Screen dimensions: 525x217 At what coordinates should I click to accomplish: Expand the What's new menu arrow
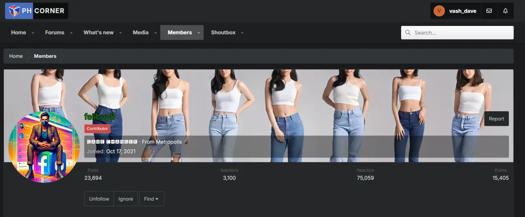pyautogui.click(x=121, y=33)
